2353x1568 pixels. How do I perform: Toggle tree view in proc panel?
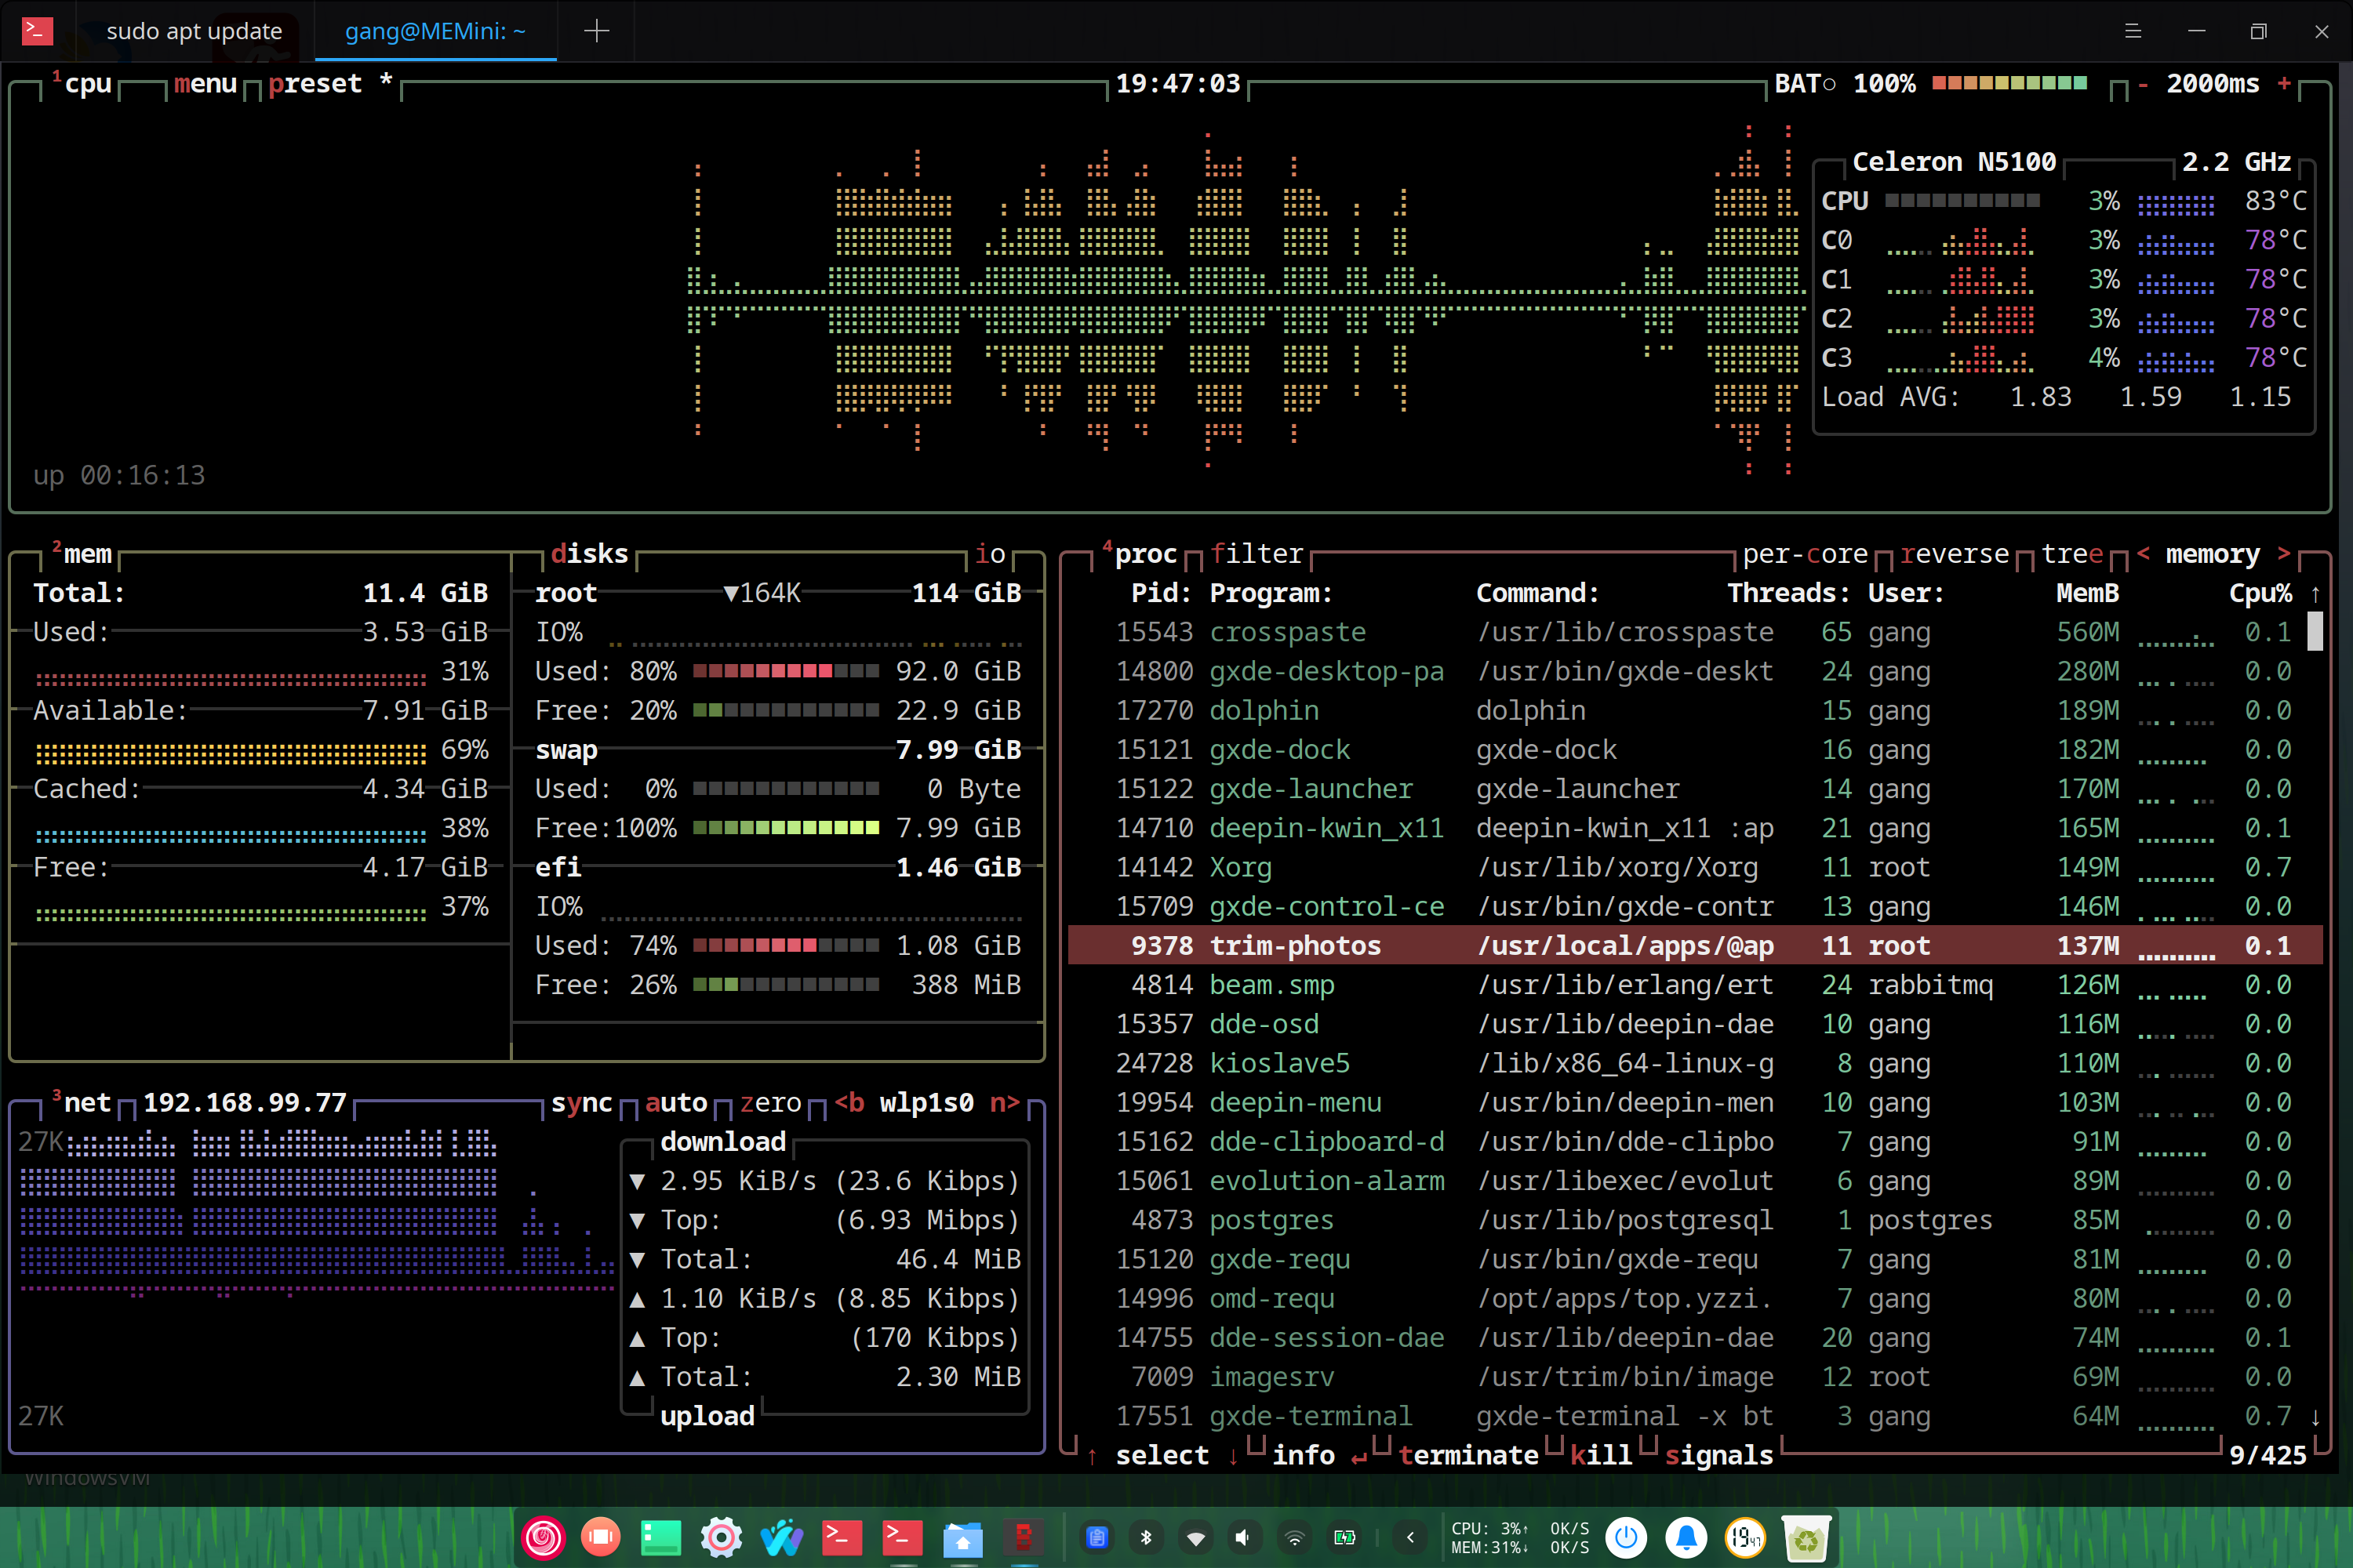coord(2072,554)
